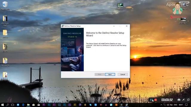Image resolution: width=191 pixels, height=107 pixels.
Task: Click Next in the DaVinci Resolve Setup wizard
Action: point(110,74)
